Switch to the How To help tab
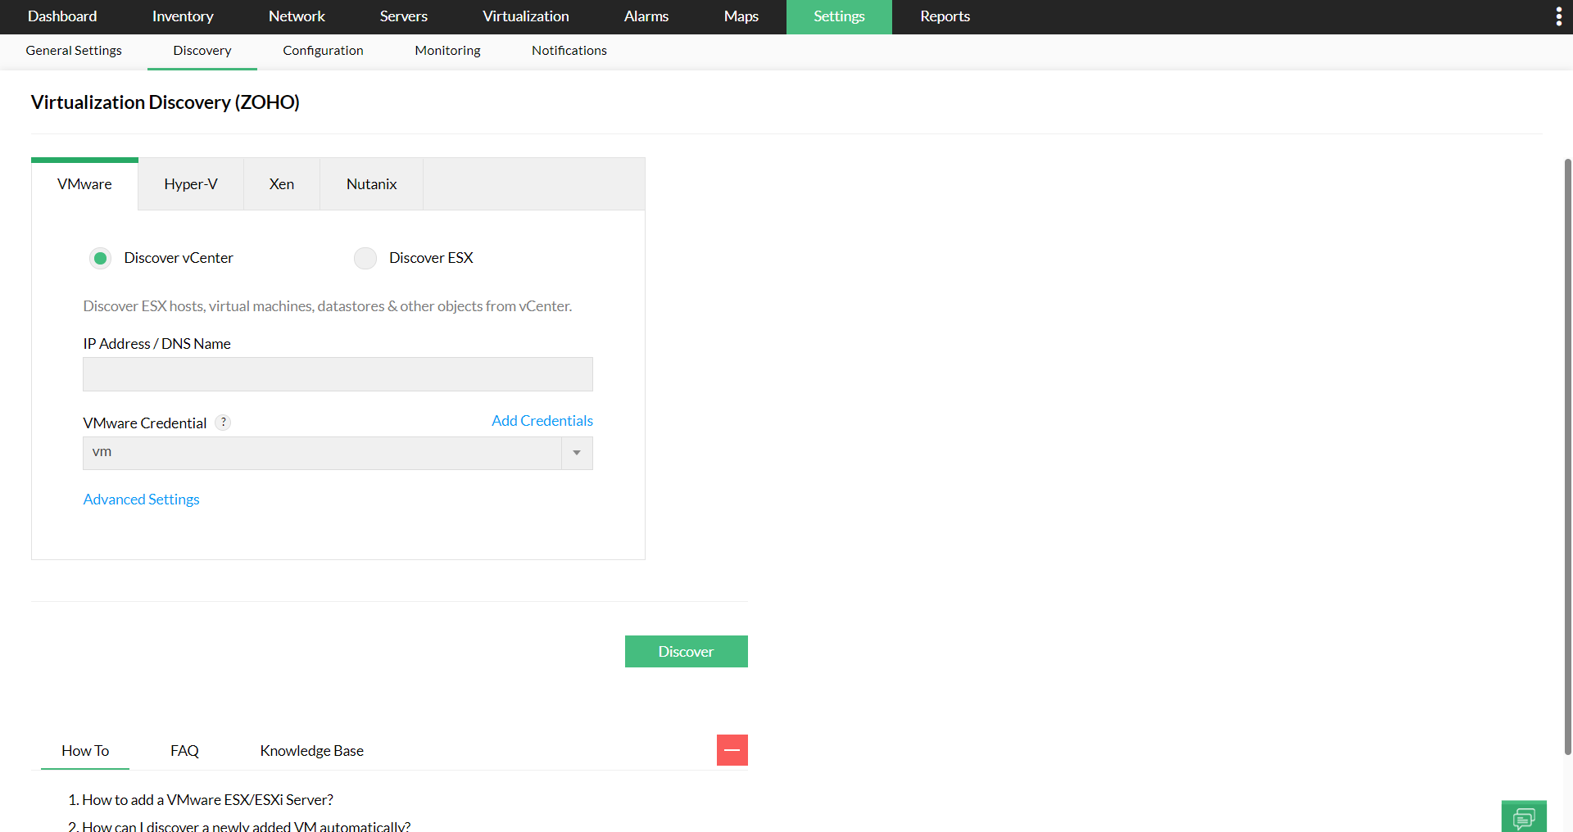 pyautogui.click(x=85, y=751)
